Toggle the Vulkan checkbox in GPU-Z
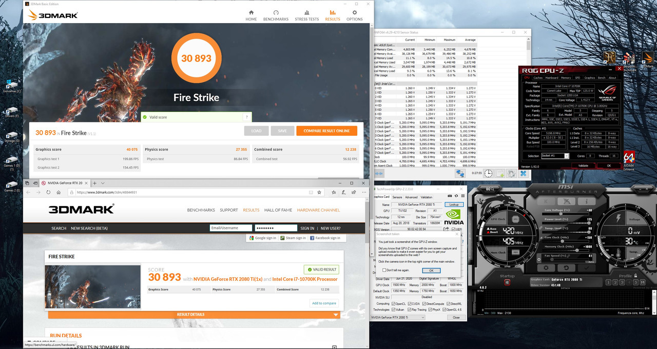This screenshot has width=657, height=349. coord(393,310)
